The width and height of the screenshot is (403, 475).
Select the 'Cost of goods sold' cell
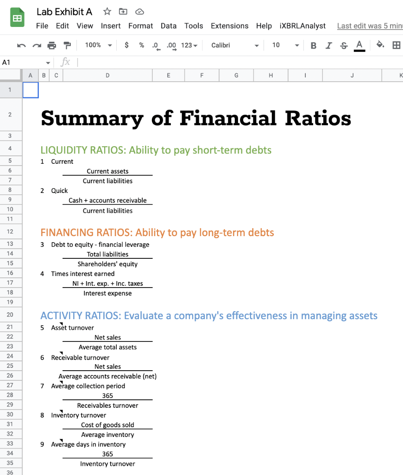point(107,425)
